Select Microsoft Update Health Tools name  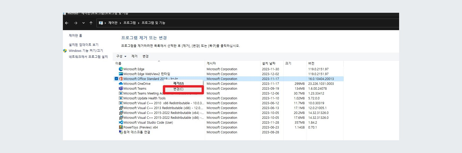point(145,98)
